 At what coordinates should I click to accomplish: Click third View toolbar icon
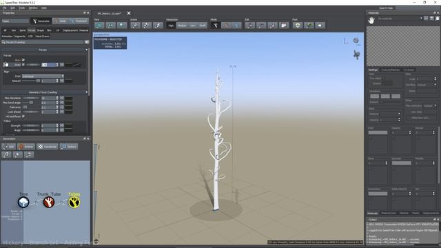click(122, 25)
